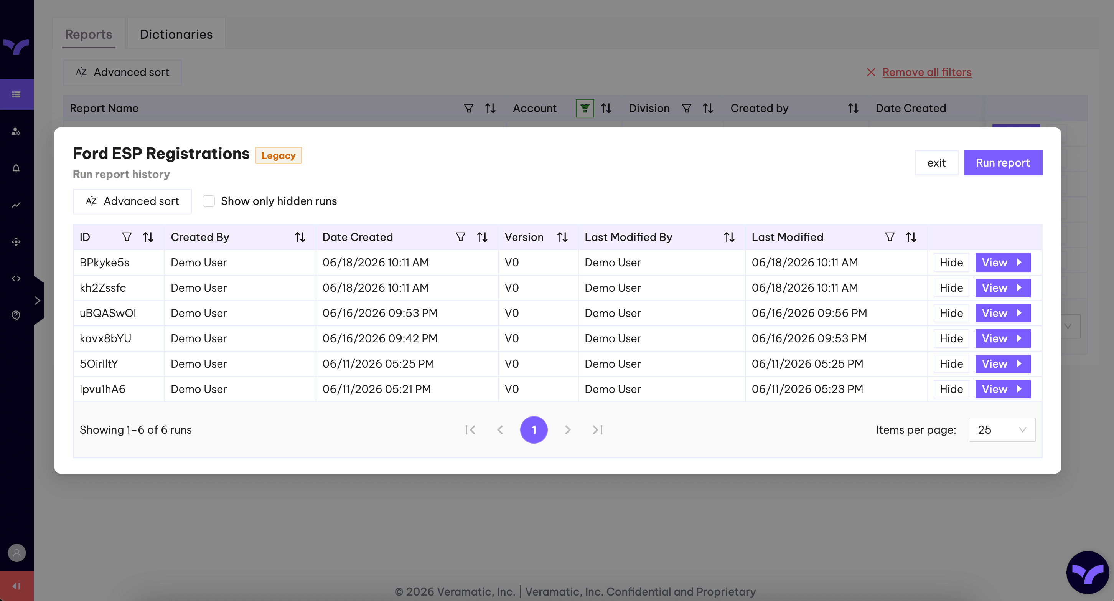Sort background table by Report Name

[x=490, y=108]
